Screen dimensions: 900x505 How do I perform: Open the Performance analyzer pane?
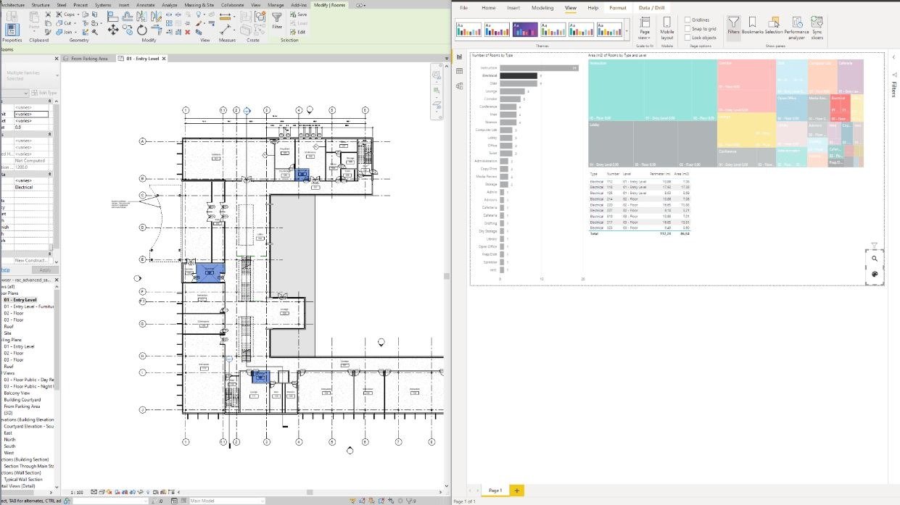pyautogui.click(x=796, y=28)
